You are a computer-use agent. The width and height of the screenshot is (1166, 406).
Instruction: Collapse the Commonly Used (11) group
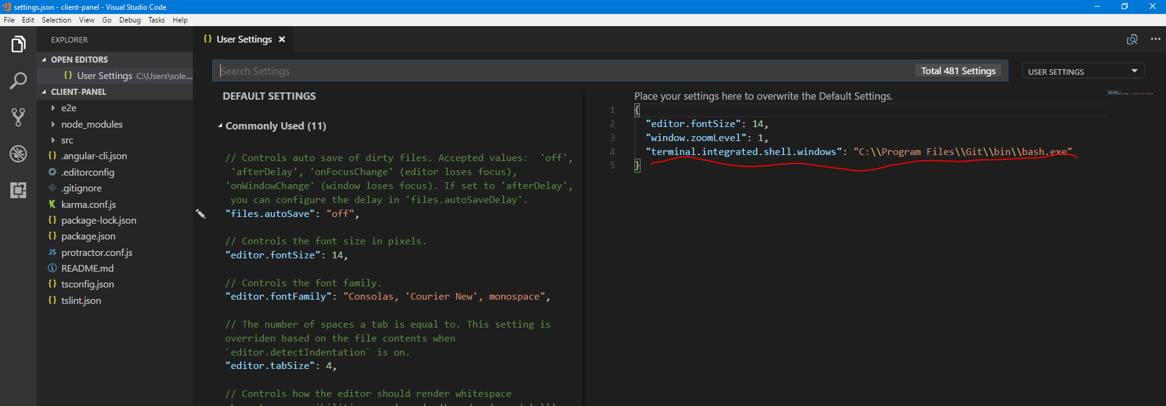point(220,126)
